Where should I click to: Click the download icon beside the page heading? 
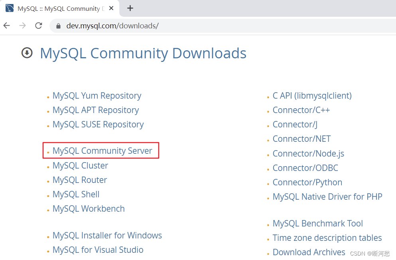tap(26, 53)
